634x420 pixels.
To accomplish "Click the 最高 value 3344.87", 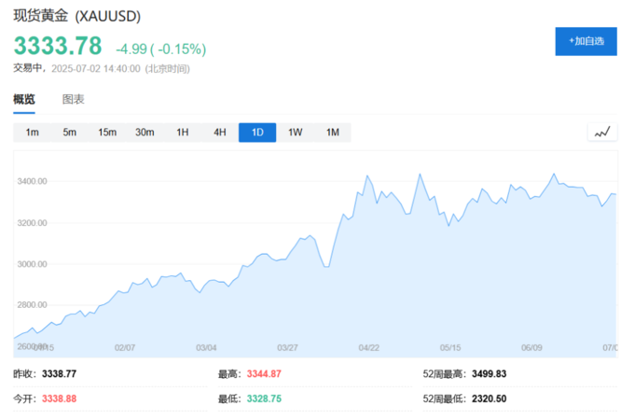I will pyautogui.click(x=264, y=373).
